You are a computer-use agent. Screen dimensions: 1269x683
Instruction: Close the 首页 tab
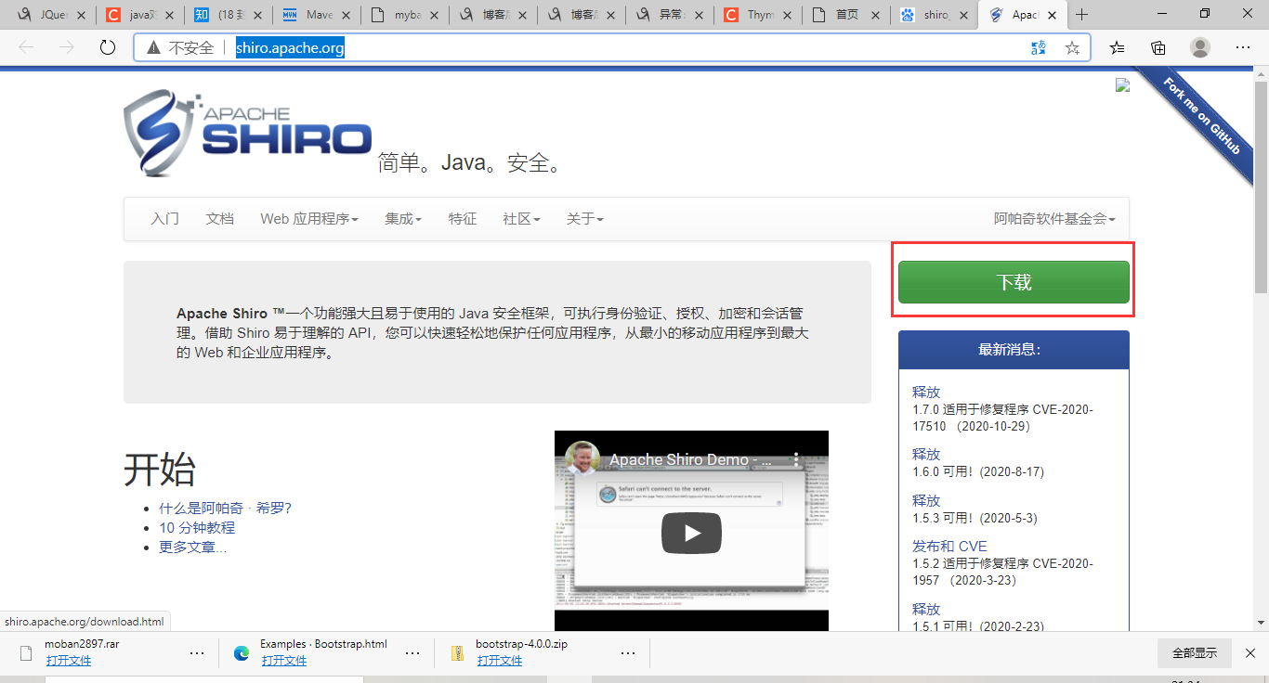click(x=876, y=15)
